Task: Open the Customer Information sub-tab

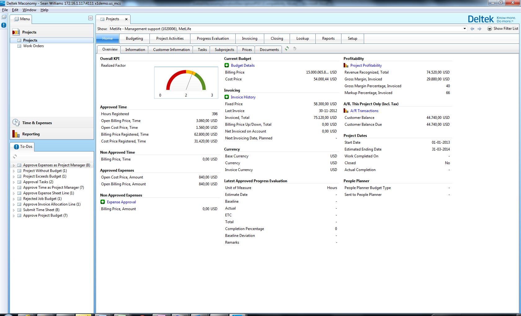Action: point(171,50)
